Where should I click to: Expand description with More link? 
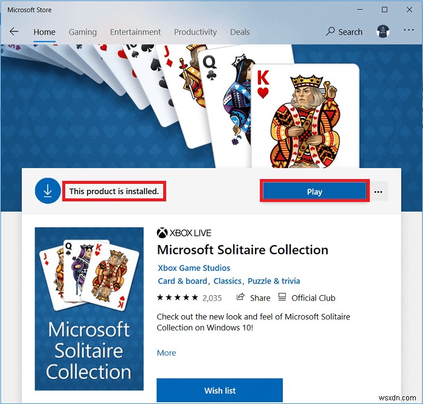tap(166, 353)
